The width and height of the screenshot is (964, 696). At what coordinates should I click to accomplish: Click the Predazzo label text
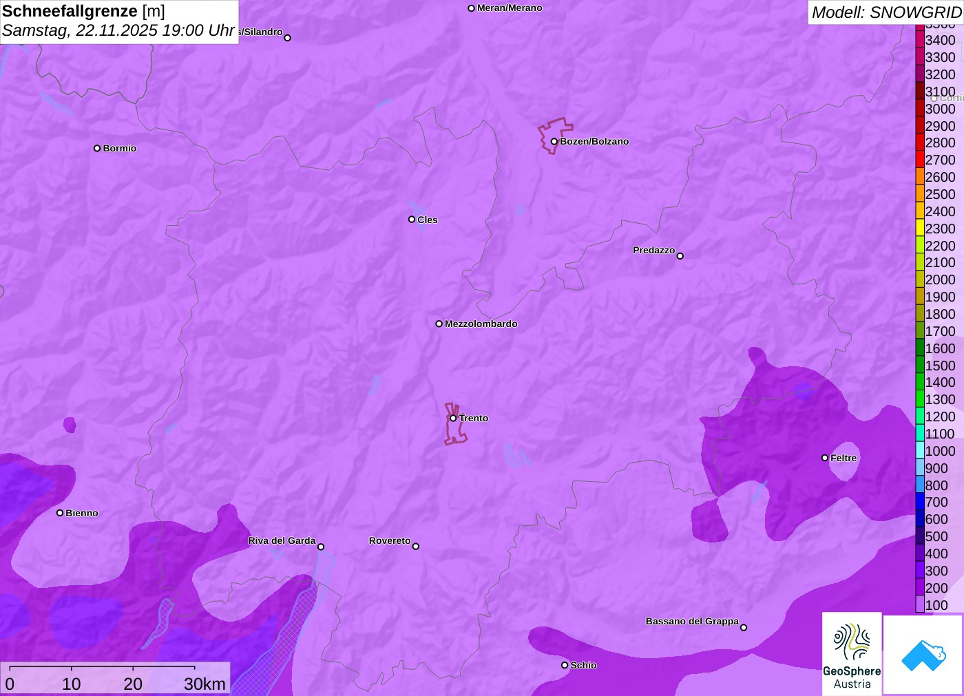coord(653,250)
